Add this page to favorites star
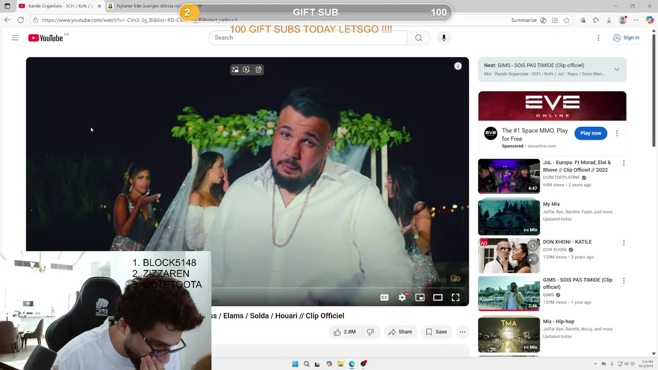This screenshot has width=658, height=370. [x=566, y=20]
